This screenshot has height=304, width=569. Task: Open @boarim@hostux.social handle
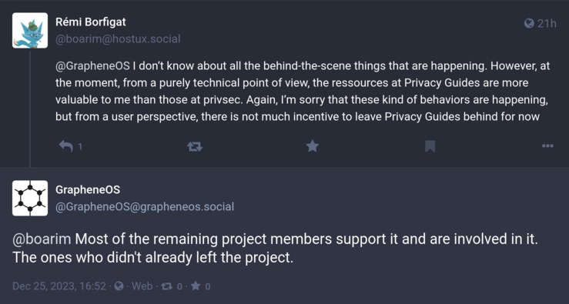click(118, 38)
